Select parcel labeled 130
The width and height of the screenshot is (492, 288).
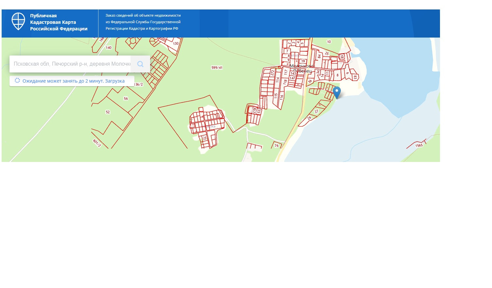point(176,43)
